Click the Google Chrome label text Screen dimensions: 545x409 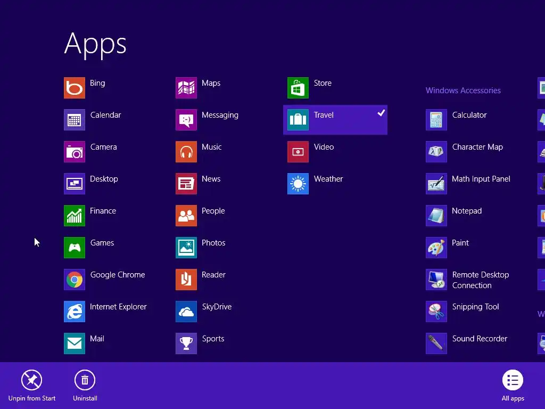(118, 275)
